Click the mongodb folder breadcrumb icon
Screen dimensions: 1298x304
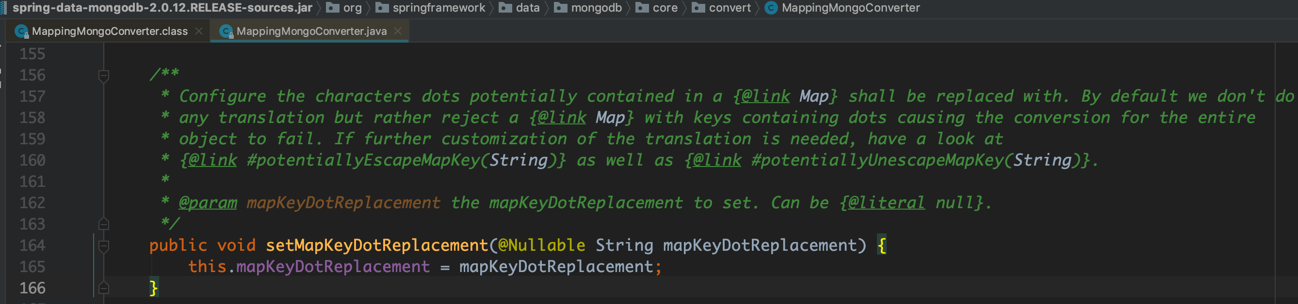pos(560,8)
